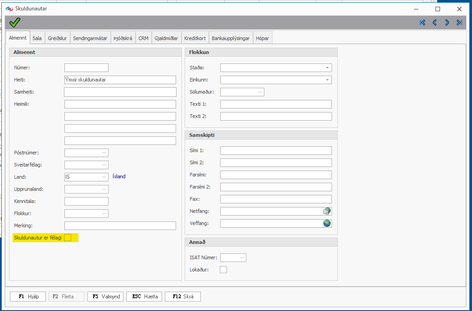Viewport: 472px width, 311px height.
Task: Click into the Kennitala input field
Action: click(86, 201)
